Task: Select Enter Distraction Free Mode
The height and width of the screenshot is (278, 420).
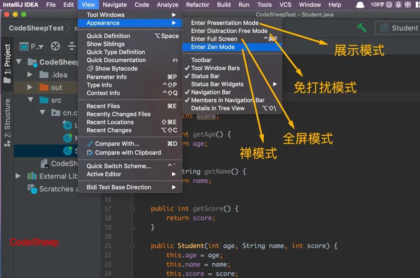Action: (x=232, y=31)
